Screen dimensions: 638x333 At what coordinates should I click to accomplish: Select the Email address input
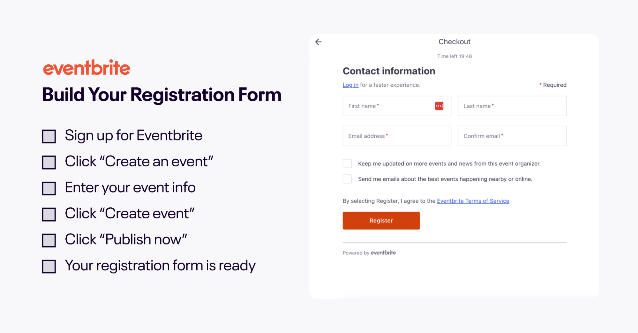[397, 136]
